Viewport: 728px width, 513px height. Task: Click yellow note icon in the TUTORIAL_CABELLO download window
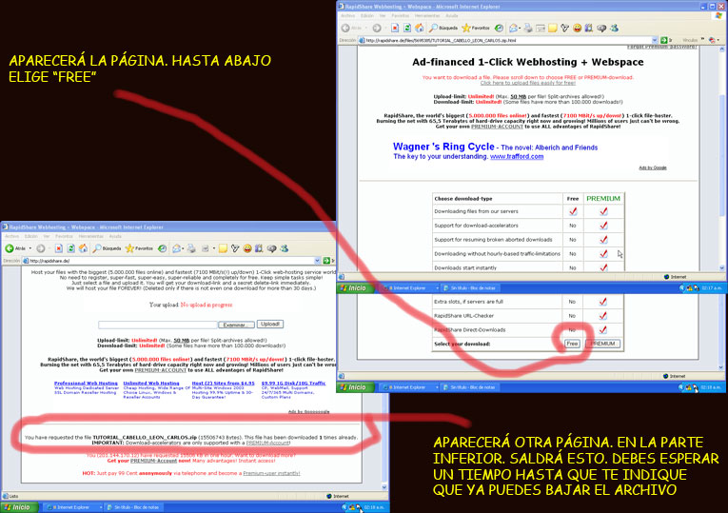[553, 29]
